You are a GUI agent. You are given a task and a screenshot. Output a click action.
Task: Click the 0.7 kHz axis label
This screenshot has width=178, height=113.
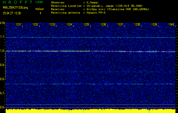[2, 93]
